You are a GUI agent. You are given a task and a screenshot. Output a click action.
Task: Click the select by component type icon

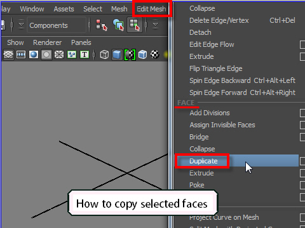pyautogui.click(x=134, y=25)
